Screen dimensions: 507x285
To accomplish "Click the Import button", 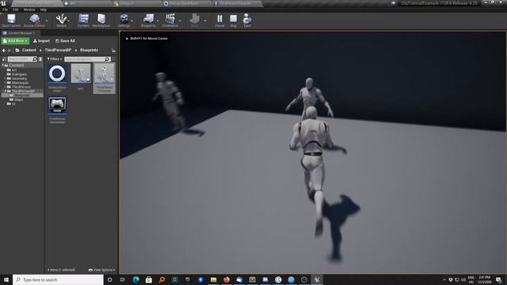I will pyautogui.click(x=41, y=41).
